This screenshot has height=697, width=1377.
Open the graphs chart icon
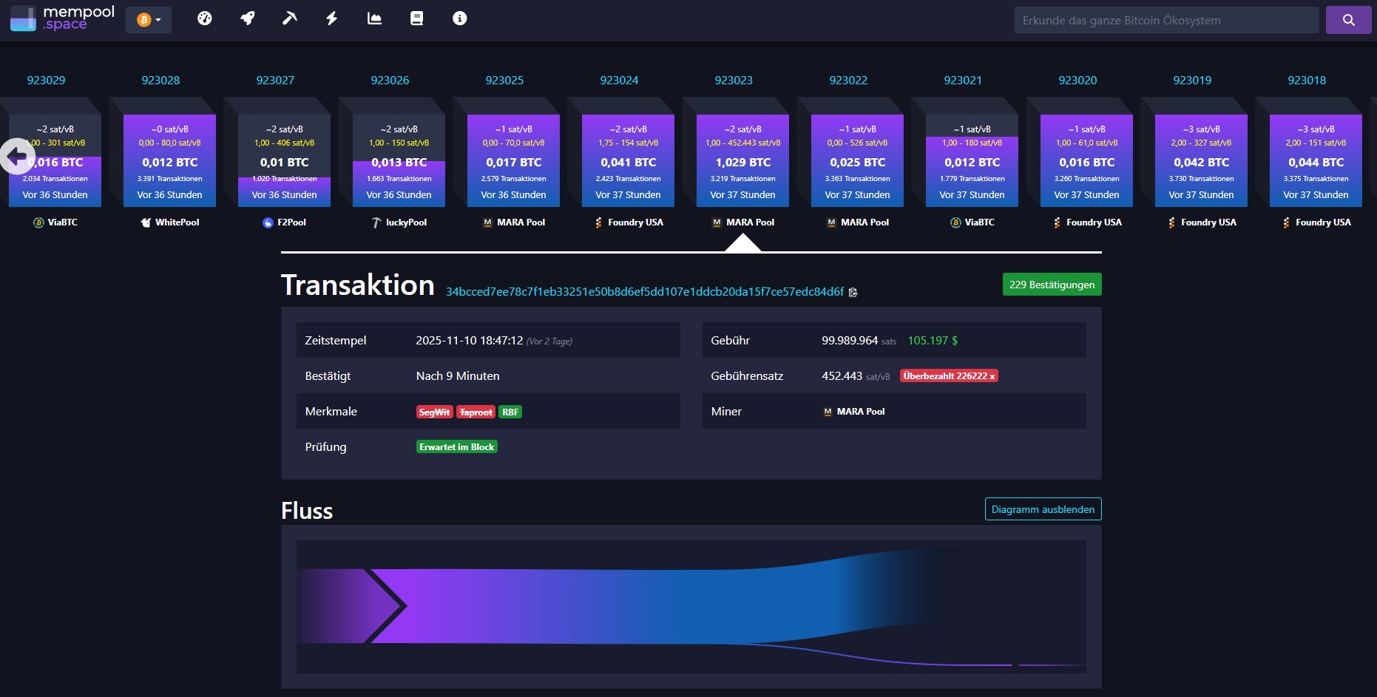click(375, 18)
